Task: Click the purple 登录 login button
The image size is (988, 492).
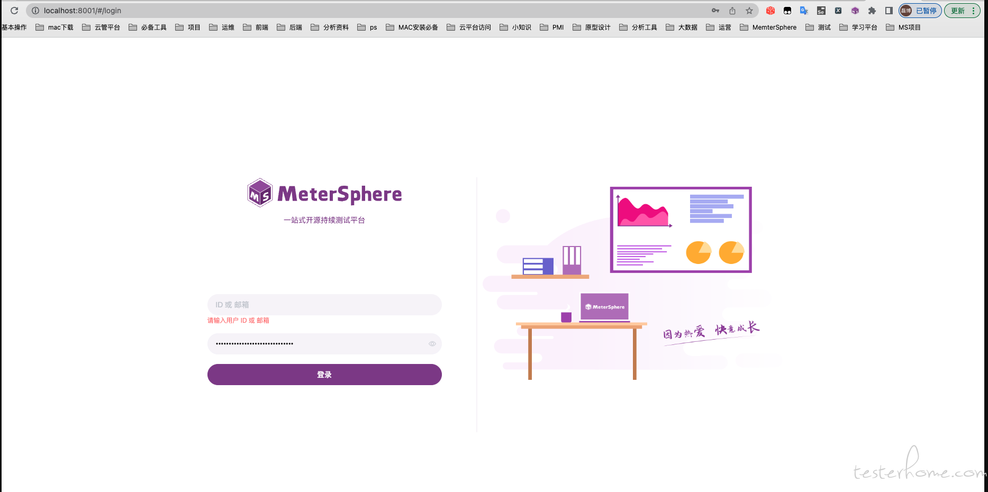Action: (324, 375)
